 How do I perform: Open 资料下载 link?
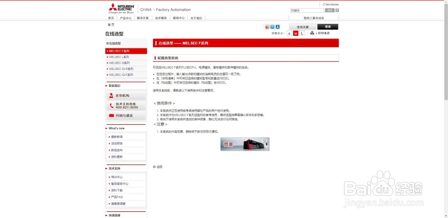tap(117, 190)
